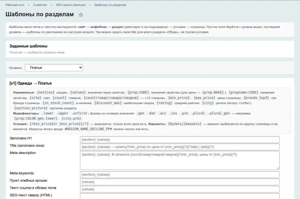Click into the Title (заголовок окна) field
The image size is (300, 199).
click(180, 147)
